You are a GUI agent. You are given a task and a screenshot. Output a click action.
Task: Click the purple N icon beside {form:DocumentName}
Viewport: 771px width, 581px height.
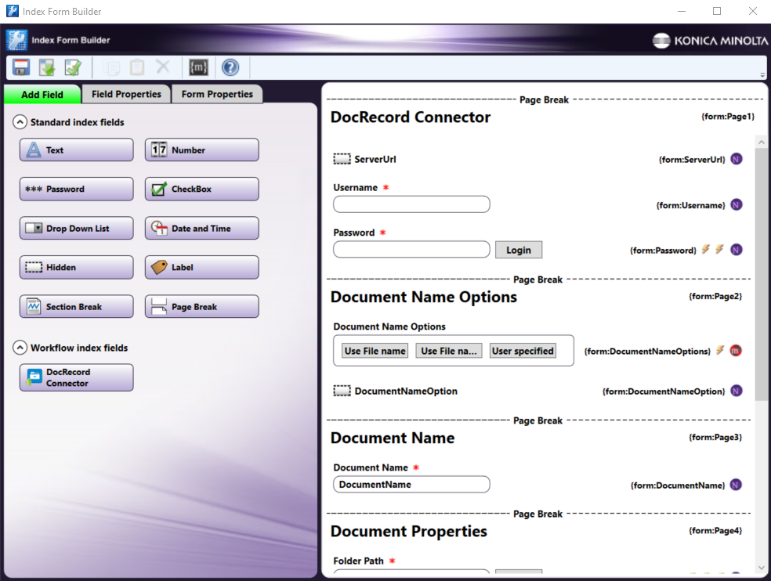736,485
